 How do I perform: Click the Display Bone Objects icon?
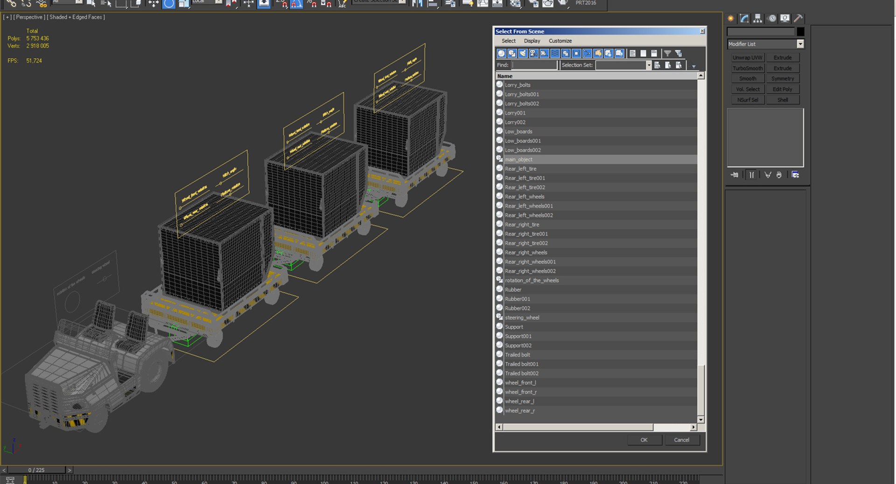[x=587, y=54]
